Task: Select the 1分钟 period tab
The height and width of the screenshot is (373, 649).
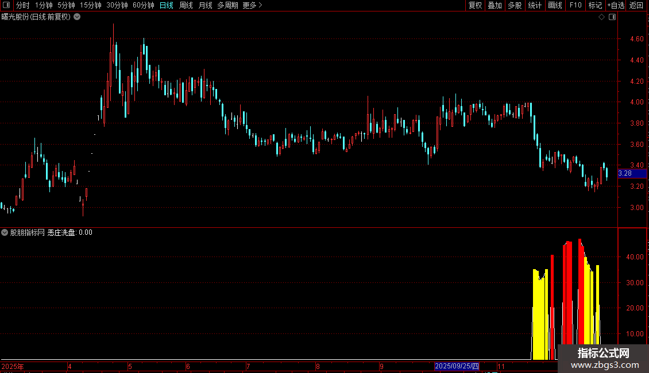Action: [x=44, y=5]
